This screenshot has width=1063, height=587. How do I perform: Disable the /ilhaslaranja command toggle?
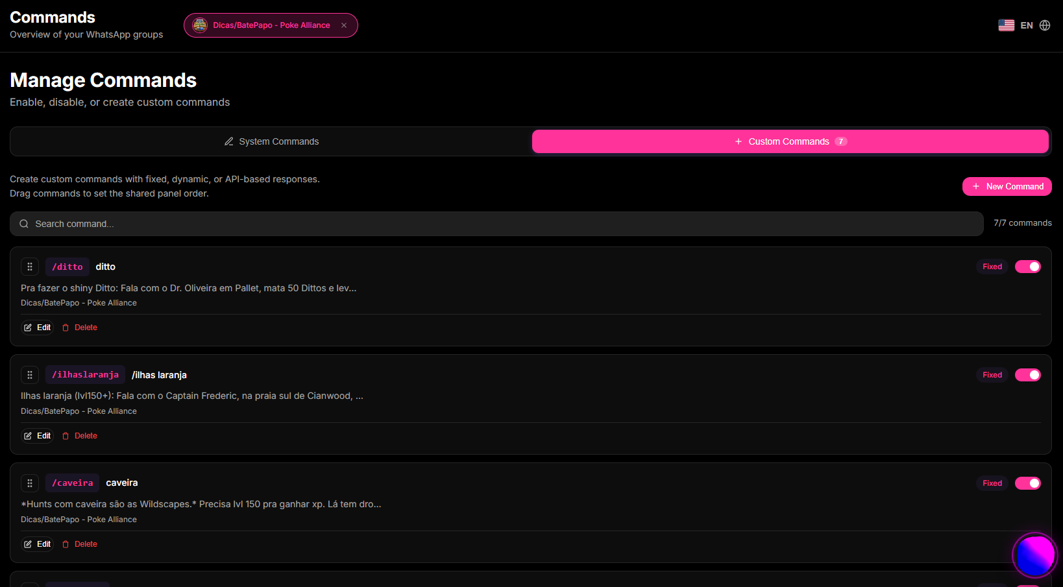pyautogui.click(x=1028, y=375)
